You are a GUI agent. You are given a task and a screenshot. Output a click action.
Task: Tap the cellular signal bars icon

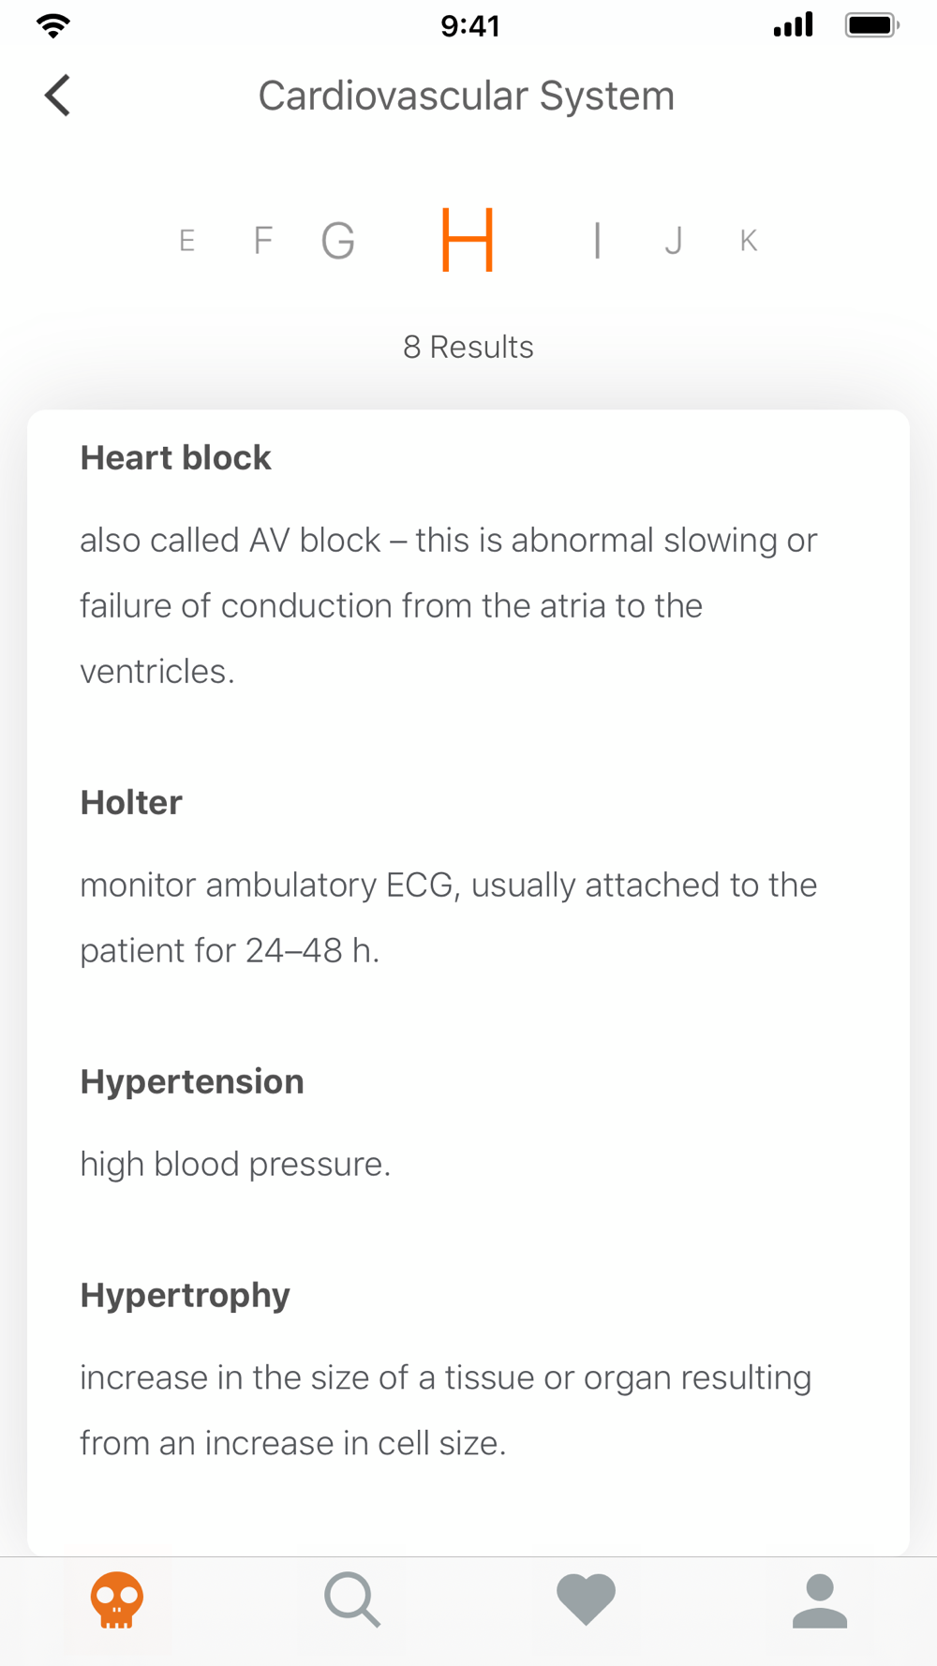pyautogui.click(x=794, y=25)
